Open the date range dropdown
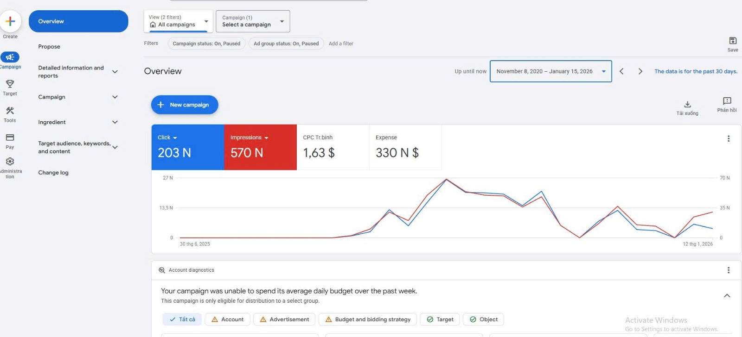 (x=550, y=71)
